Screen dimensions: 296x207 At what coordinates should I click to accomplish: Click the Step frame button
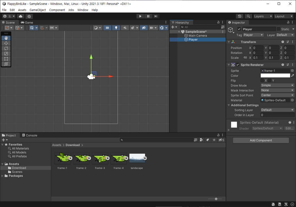pos(156,16)
